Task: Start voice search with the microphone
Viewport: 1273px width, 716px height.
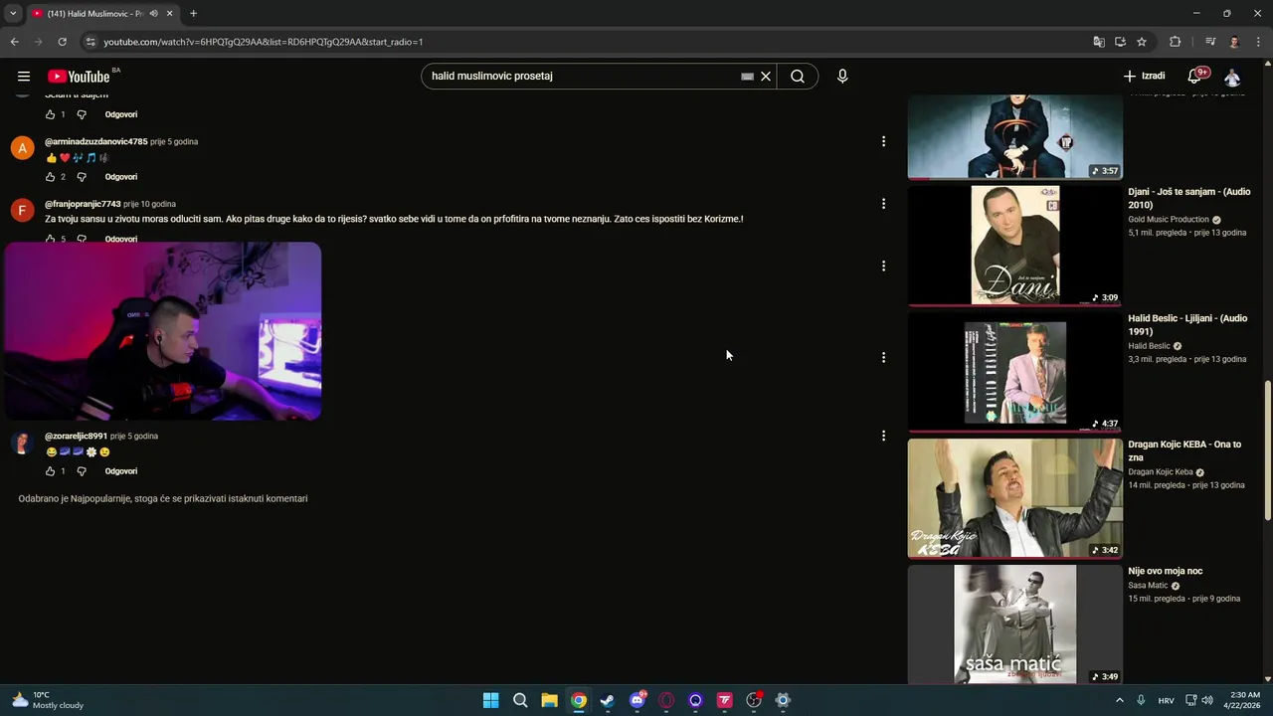Action: tap(842, 77)
